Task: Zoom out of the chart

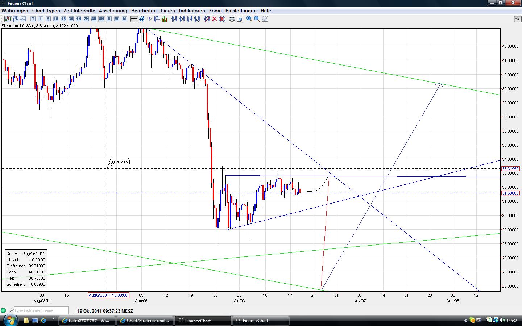Action: coord(257,19)
